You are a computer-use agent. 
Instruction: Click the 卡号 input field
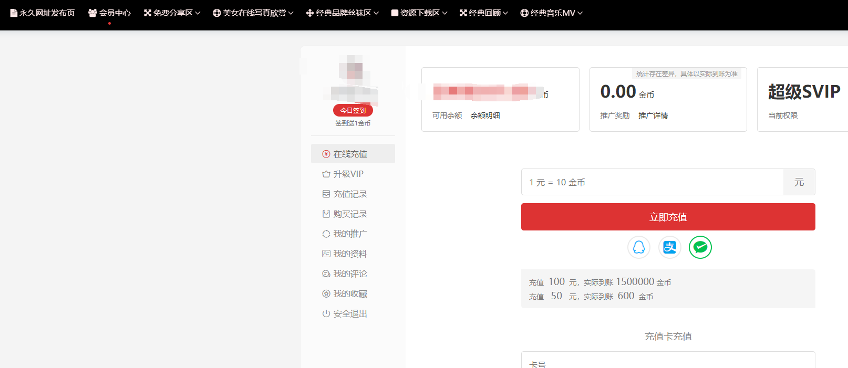point(668,360)
